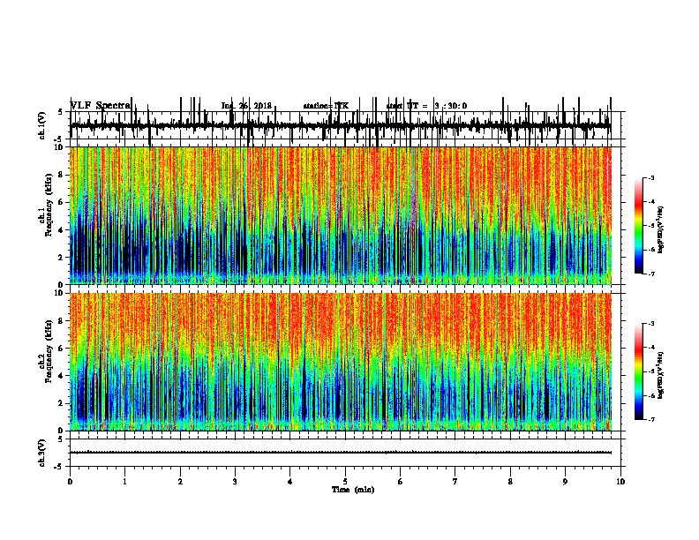Click the 'VLF Spectra' plot title

coord(101,106)
